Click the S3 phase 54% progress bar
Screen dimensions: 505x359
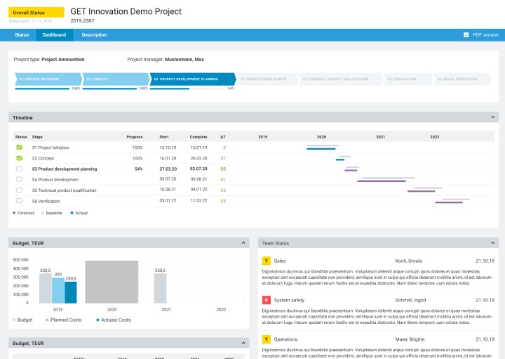[x=187, y=89]
